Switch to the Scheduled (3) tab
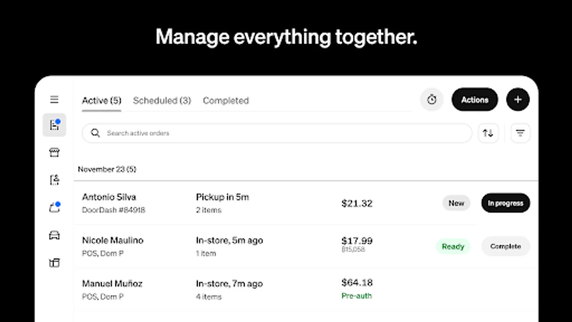Image resolution: width=572 pixels, height=322 pixels. (x=162, y=101)
